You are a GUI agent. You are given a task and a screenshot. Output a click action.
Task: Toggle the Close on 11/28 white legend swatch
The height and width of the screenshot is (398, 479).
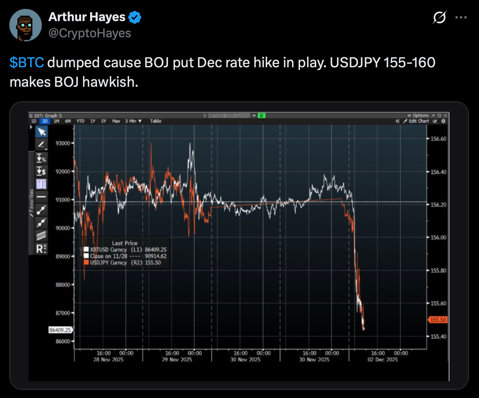coord(86,256)
